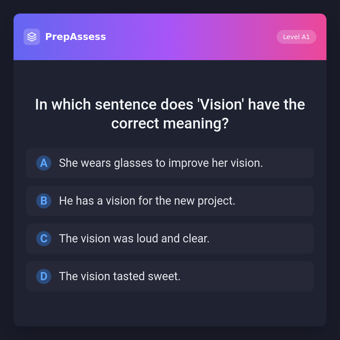Click the PrepAssess stacked layers logo icon
This screenshot has height=340, width=340.
click(x=32, y=37)
